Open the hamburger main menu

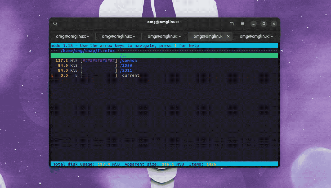pyautogui.click(x=243, y=24)
